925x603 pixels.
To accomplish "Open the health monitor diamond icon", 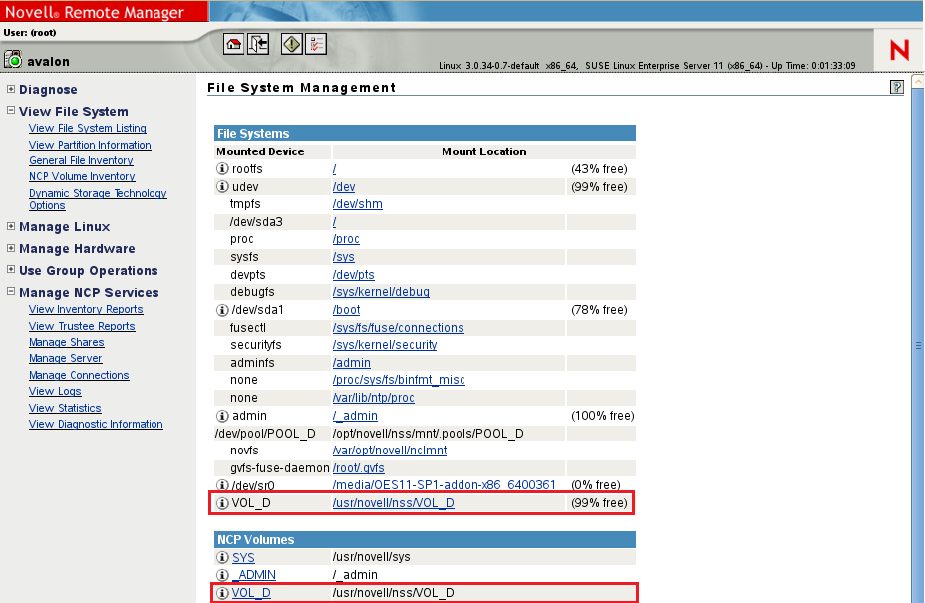I will tap(291, 44).
